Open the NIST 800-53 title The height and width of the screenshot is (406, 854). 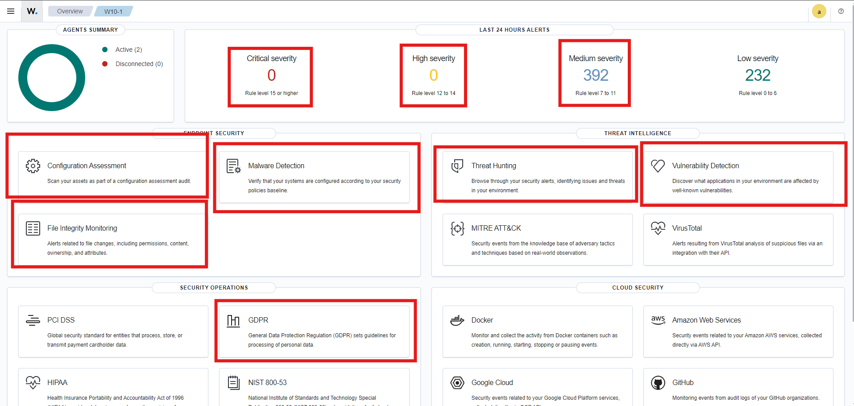(x=267, y=382)
